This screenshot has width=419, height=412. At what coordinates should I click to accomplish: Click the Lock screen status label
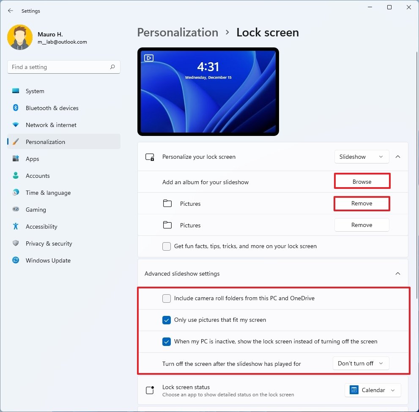186,387
